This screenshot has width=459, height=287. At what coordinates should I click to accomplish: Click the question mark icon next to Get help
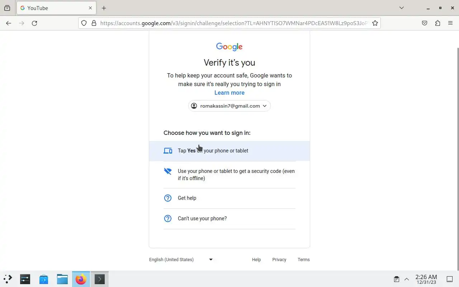point(168,198)
